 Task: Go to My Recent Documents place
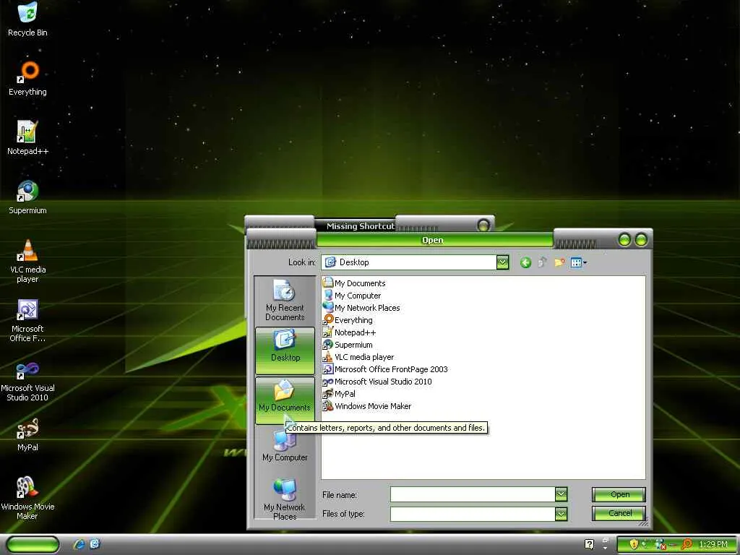(x=285, y=301)
